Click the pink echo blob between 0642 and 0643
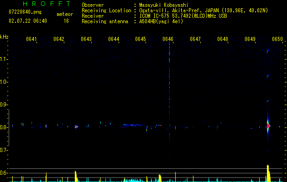The image size is (287, 182). coord(76,126)
